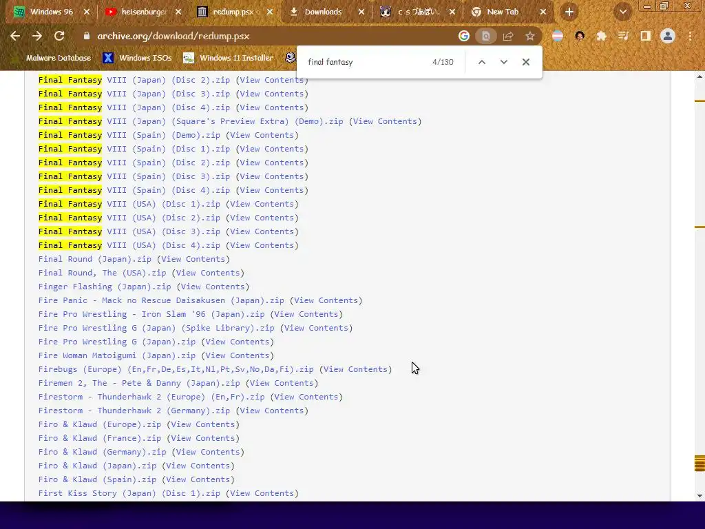View Contents of Fire Woman Matoigumi (Japan).zip
705x529 pixels.
pyautogui.click(x=238, y=355)
